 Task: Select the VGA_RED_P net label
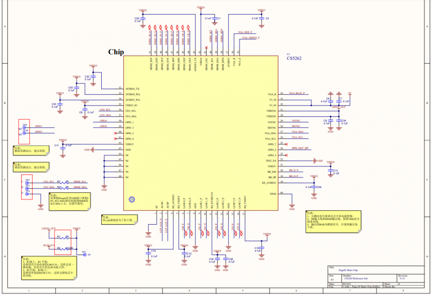245,32
